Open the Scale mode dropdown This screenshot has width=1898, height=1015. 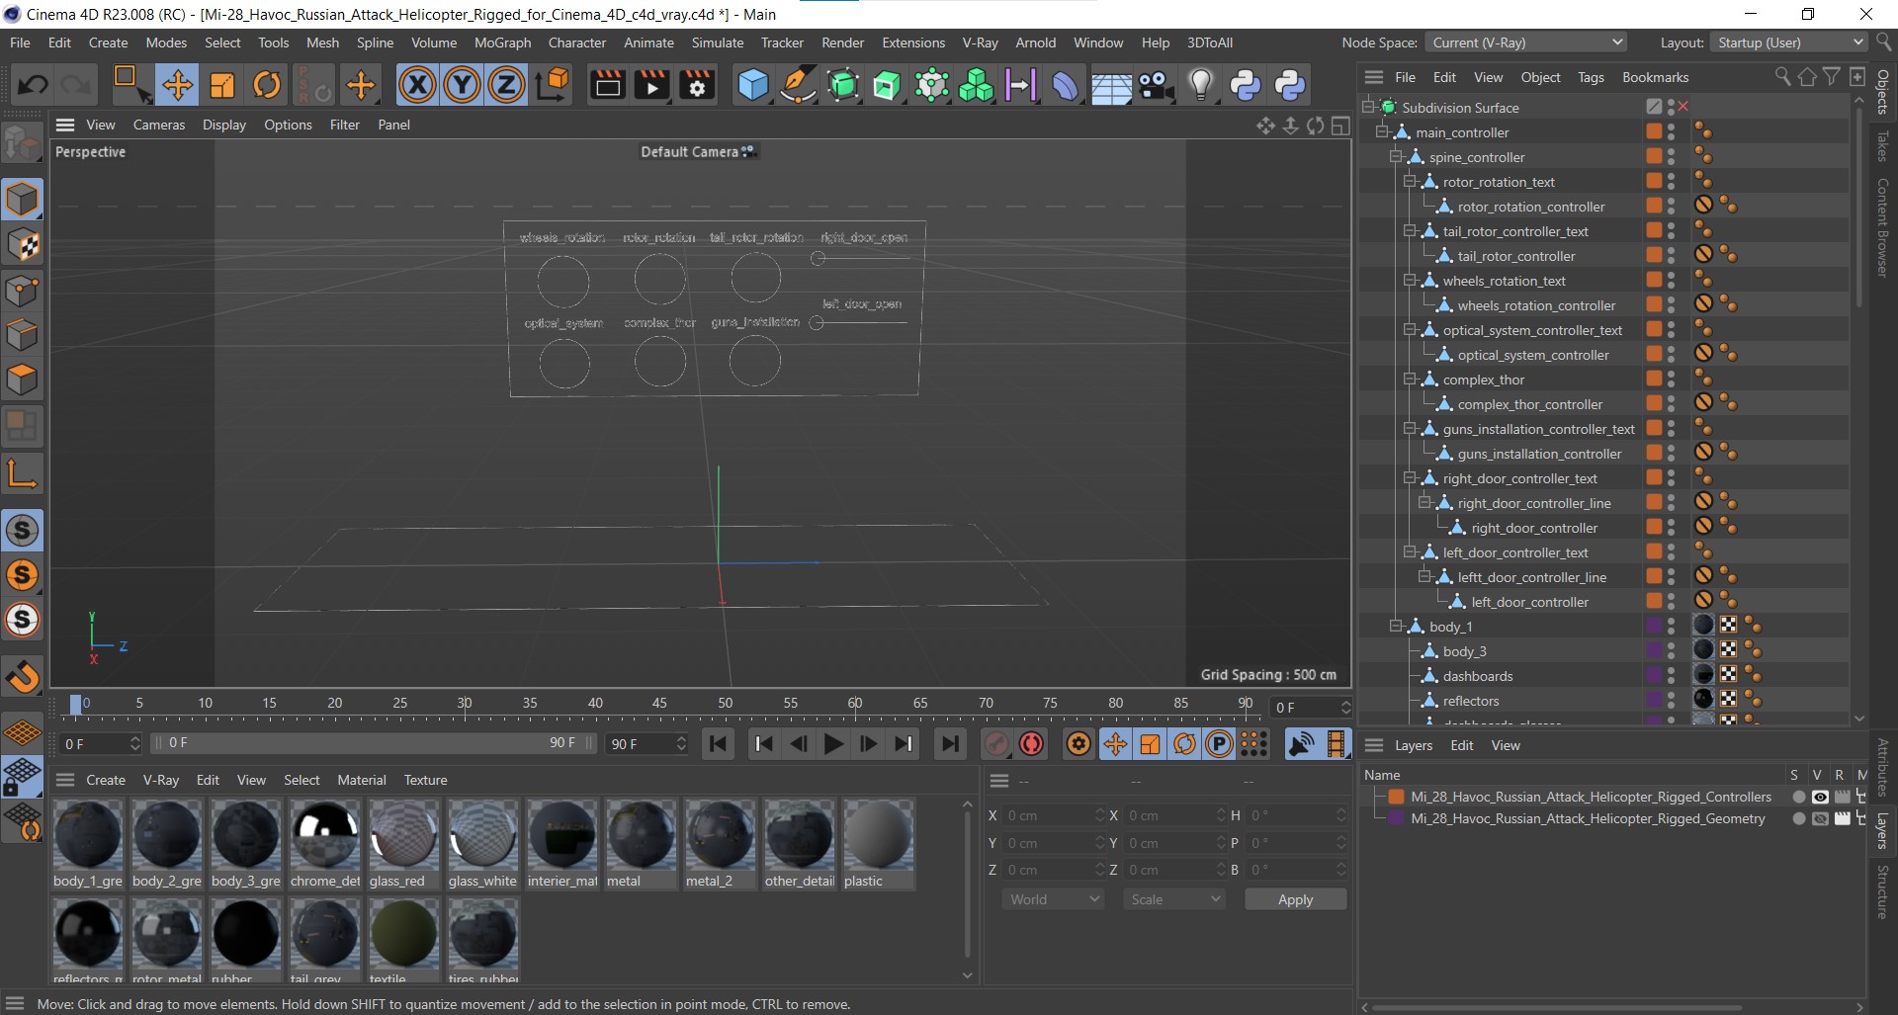(1173, 899)
